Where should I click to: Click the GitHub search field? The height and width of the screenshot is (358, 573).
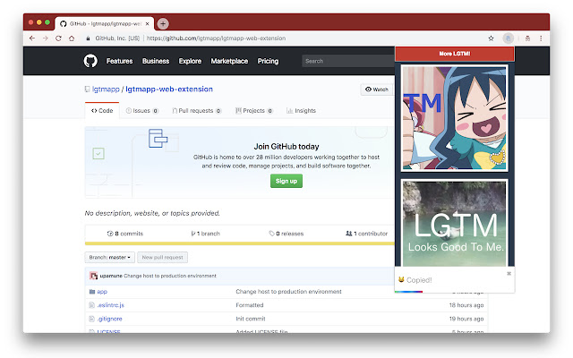click(348, 61)
